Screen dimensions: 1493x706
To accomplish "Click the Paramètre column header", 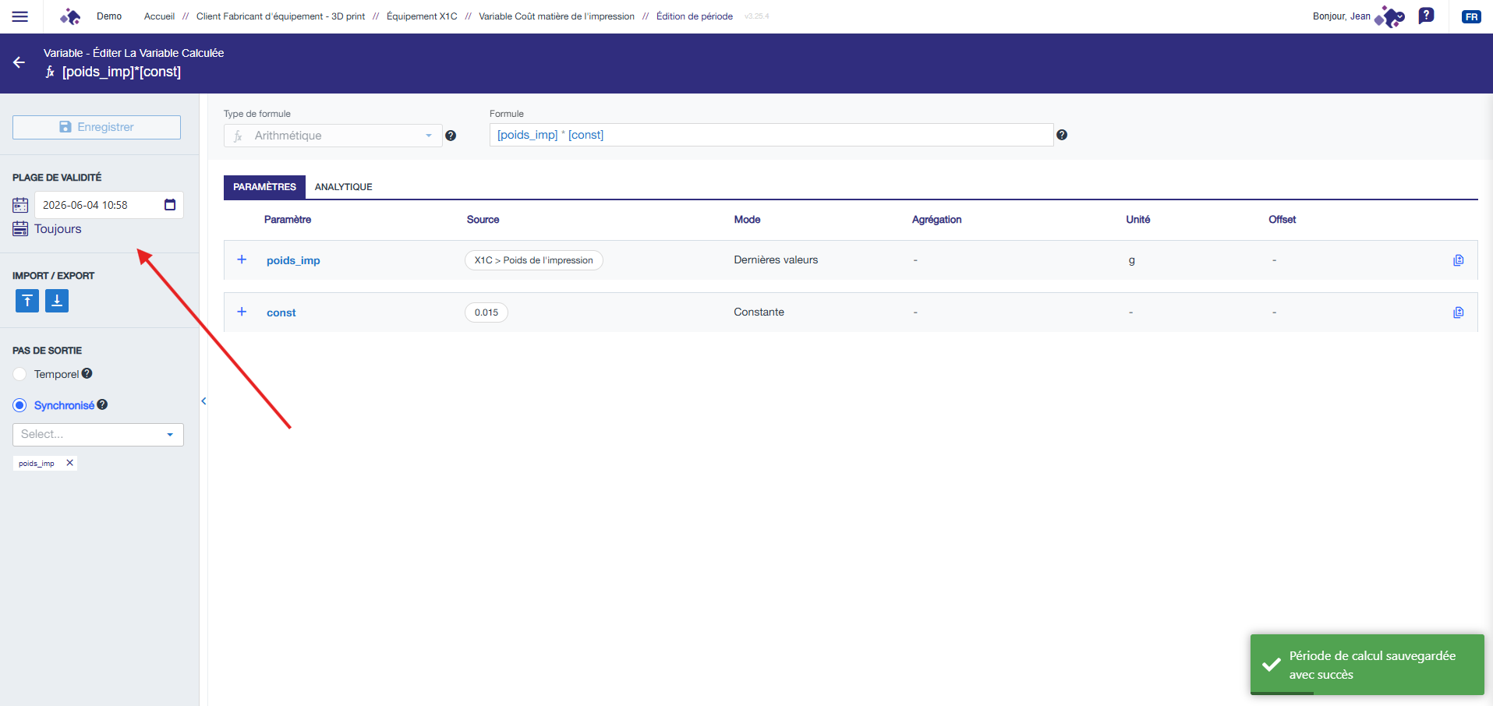I will tap(288, 220).
